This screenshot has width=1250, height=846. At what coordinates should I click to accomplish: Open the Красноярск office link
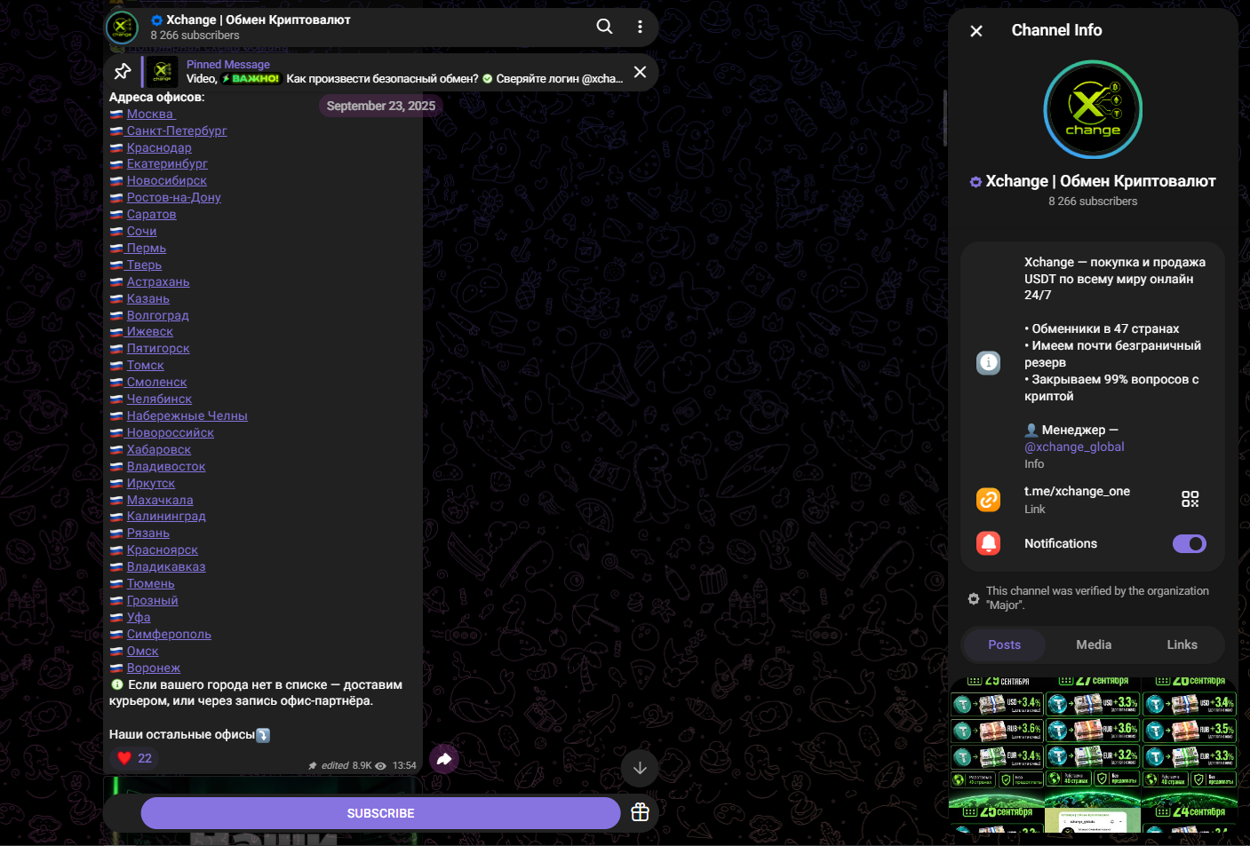tap(163, 550)
